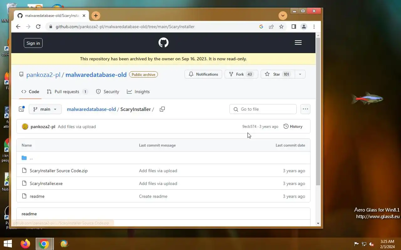Open the 'Create readme' commit message
The width and height of the screenshot is (401, 250).
coord(153,196)
